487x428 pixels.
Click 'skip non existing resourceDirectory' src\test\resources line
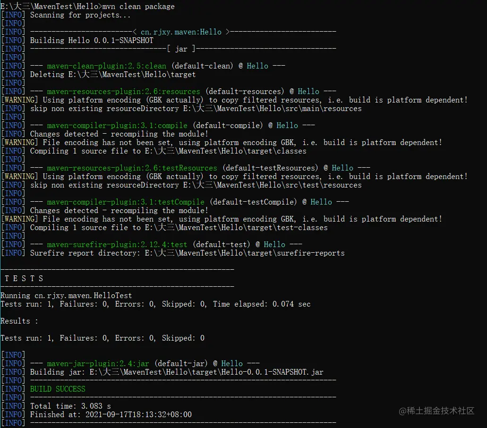tap(196, 185)
